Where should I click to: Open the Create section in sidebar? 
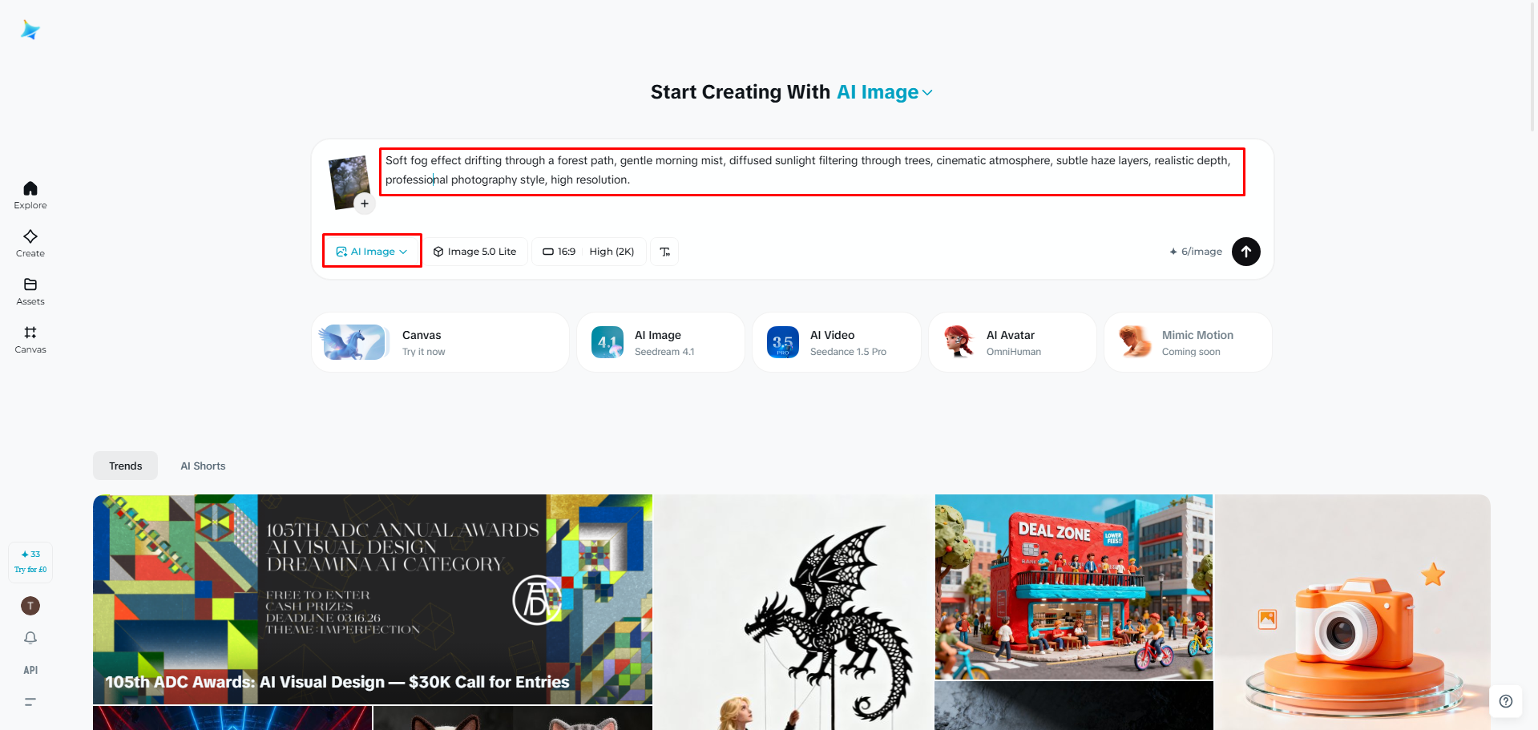pos(30,243)
